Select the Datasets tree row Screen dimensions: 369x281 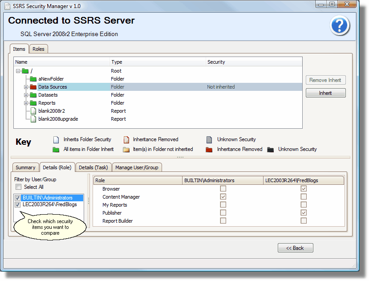point(158,95)
